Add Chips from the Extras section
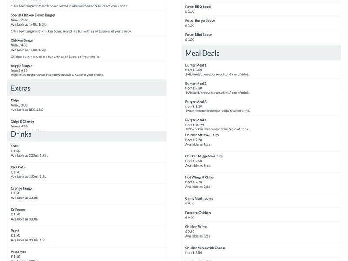Viewport: 348px width, 261px height. 15,100
